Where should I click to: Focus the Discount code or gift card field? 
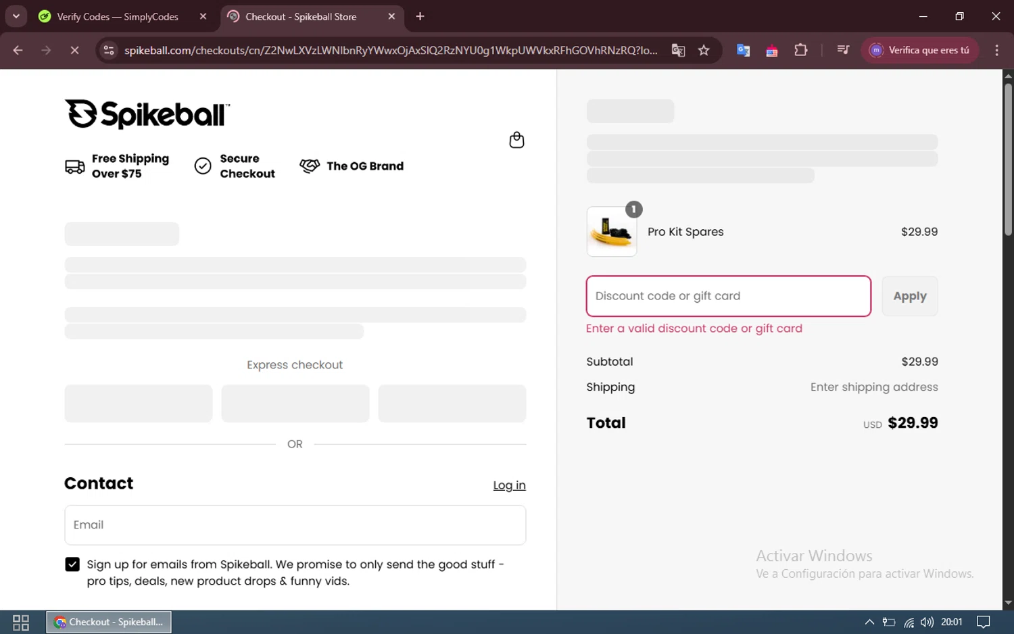click(728, 296)
